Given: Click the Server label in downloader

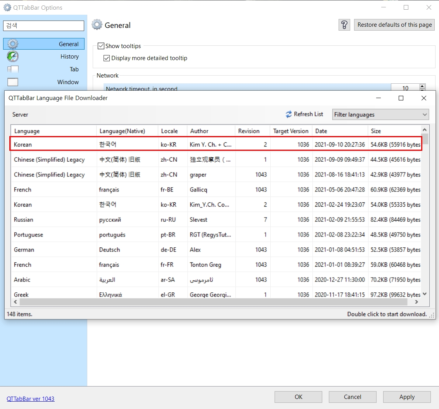Looking at the screenshot, I should tap(20, 114).
